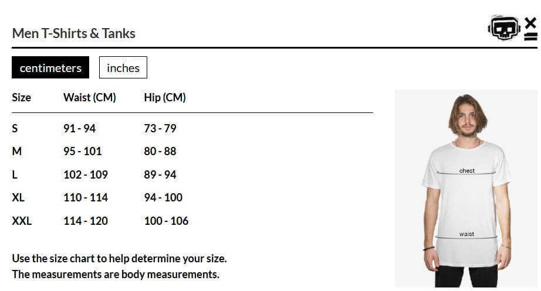Screen dimensions: 541x291
Task: Click the skull robot logo icon
Action: 503,29
